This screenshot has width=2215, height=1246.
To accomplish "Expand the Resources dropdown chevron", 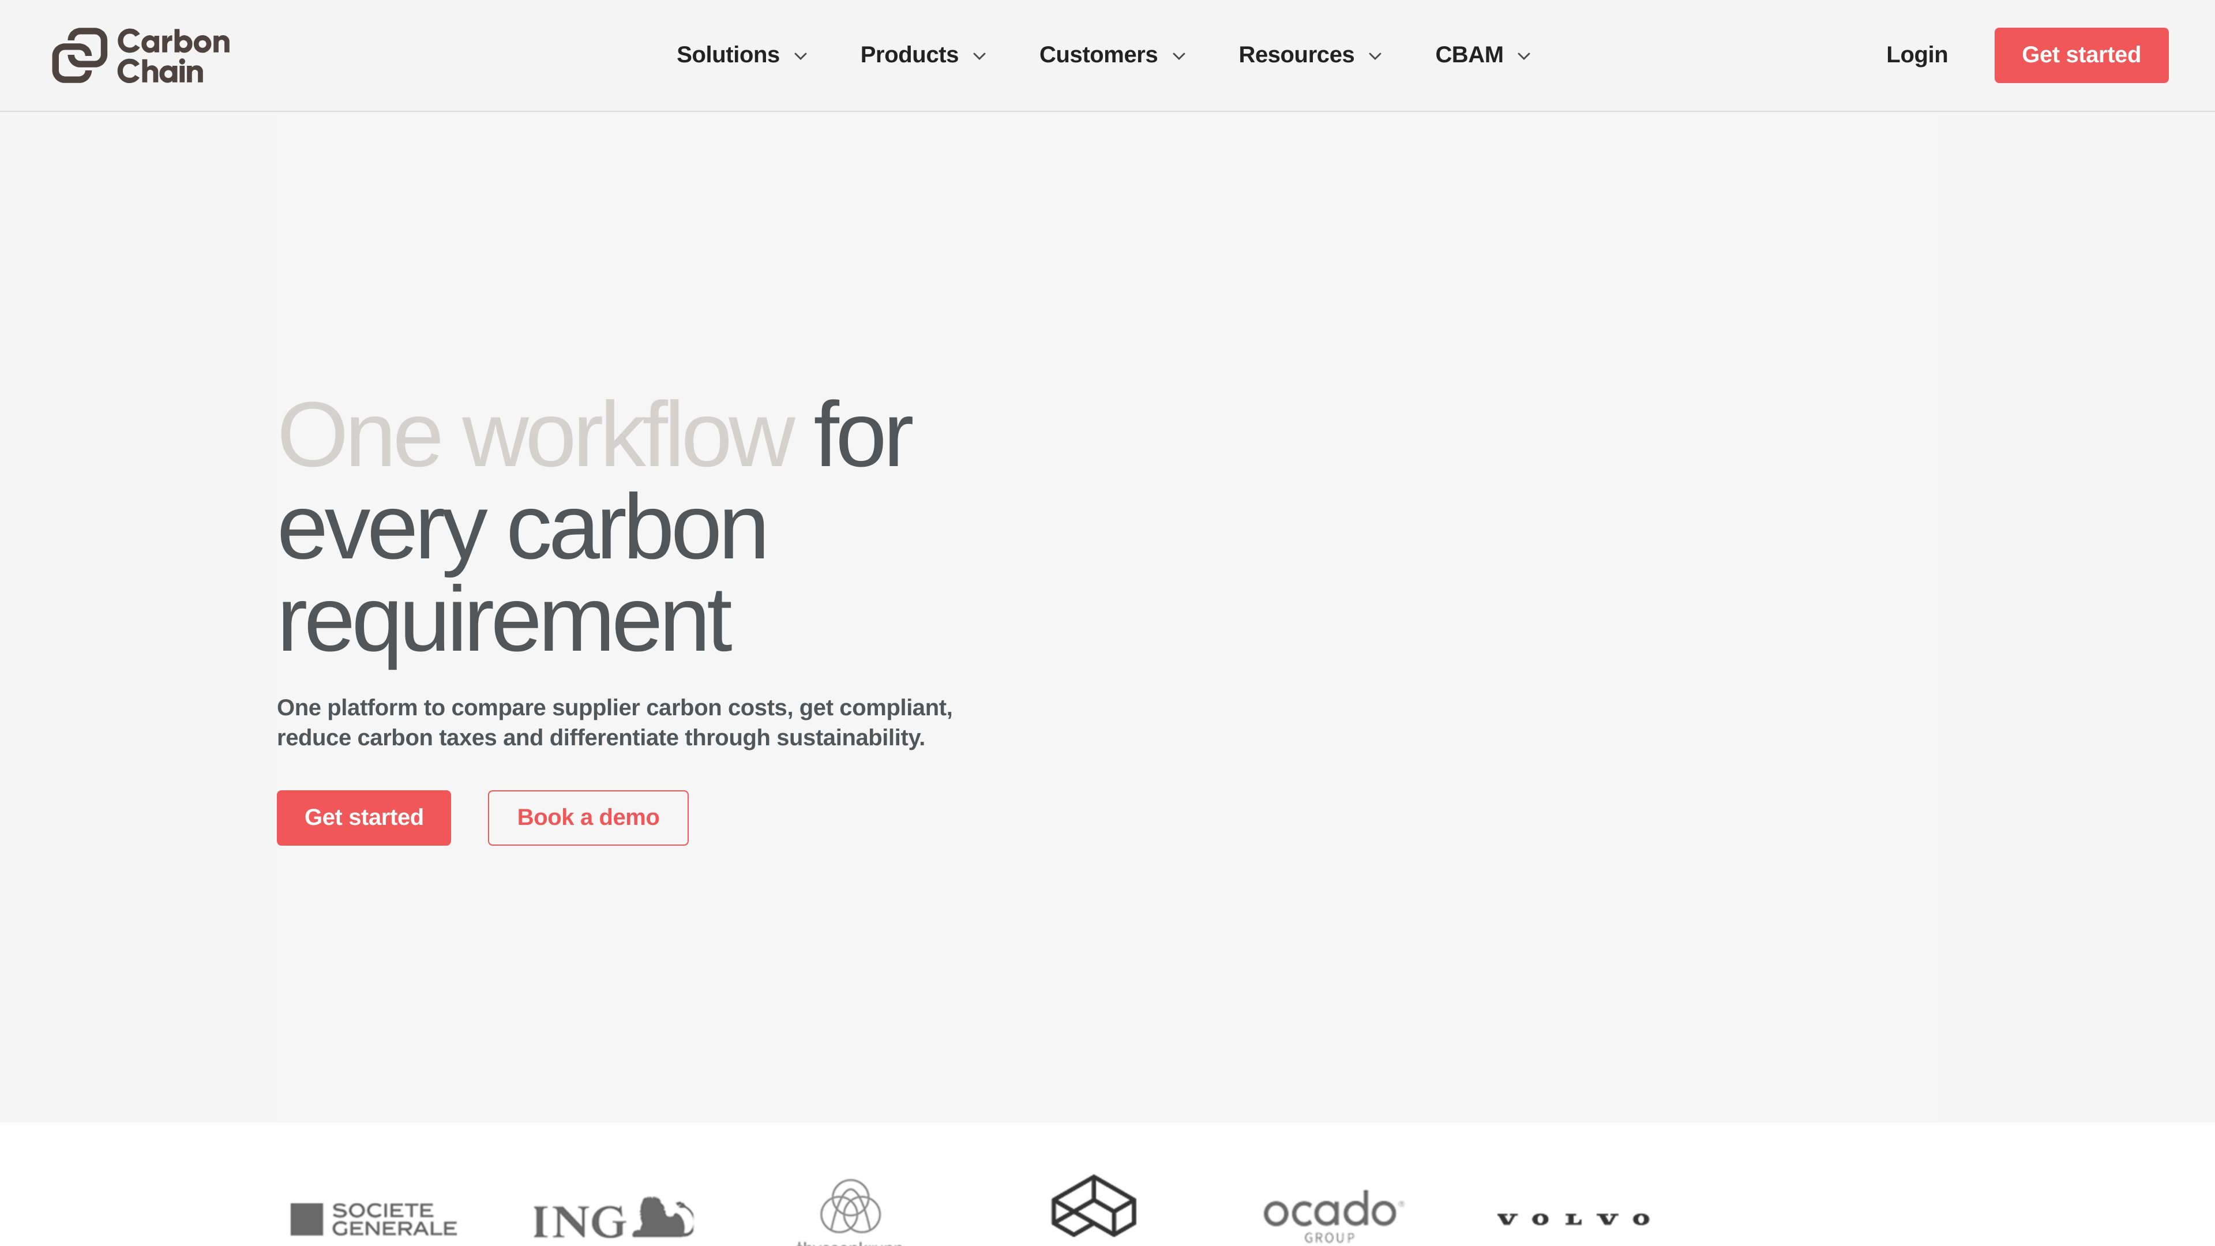I will coord(1375,56).
